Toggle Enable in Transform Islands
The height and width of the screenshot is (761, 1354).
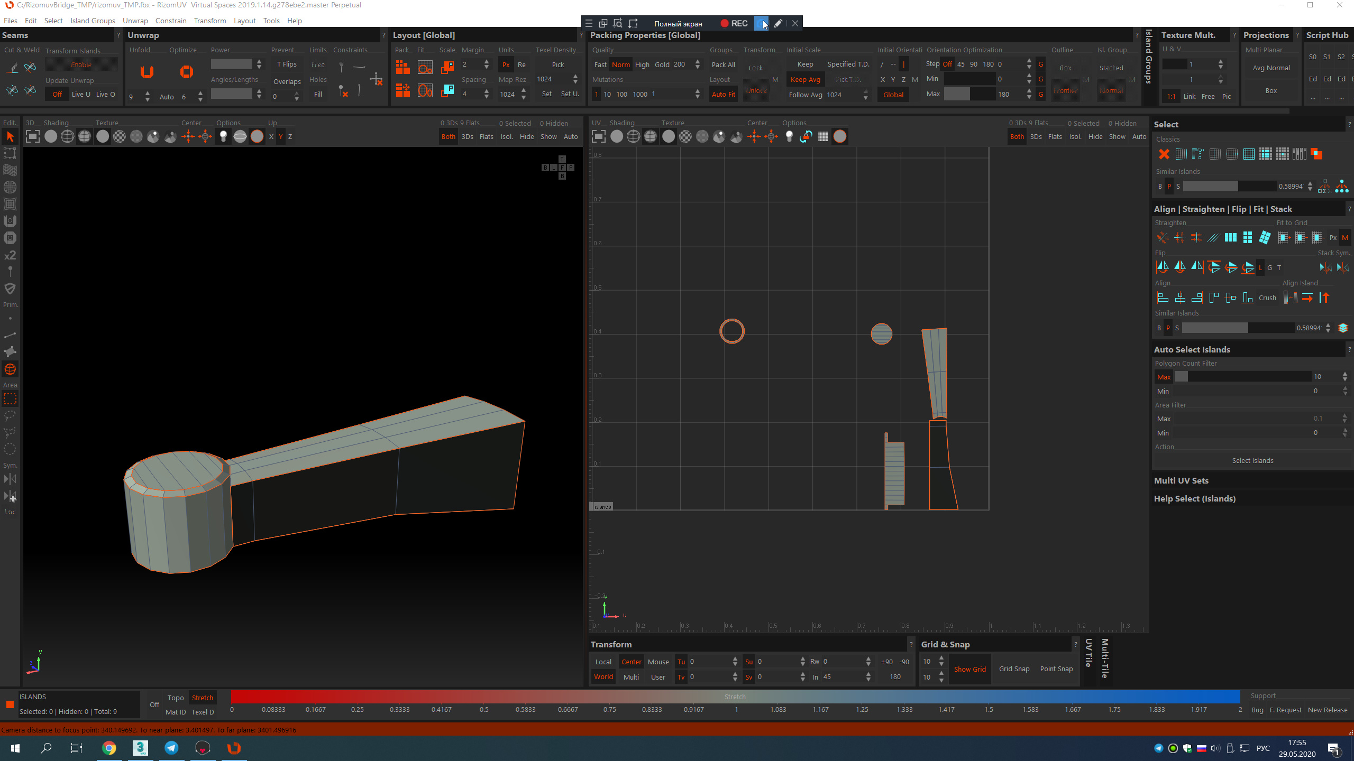click(x=81, y=64)
